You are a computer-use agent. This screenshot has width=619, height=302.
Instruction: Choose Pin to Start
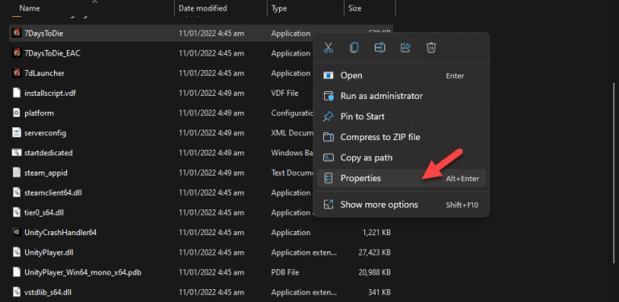[x=401, y=116]
